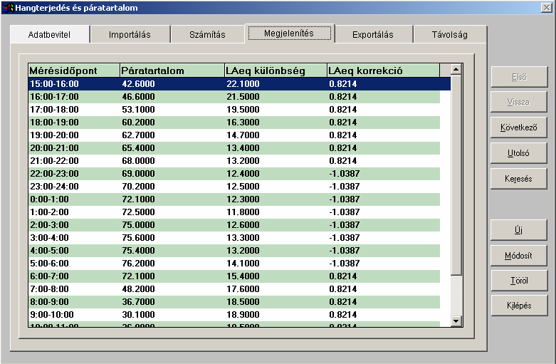Click LAeq difference value 22.1000
The height and width of the screenshot is (364, 556).
click(x=243, y=84)
